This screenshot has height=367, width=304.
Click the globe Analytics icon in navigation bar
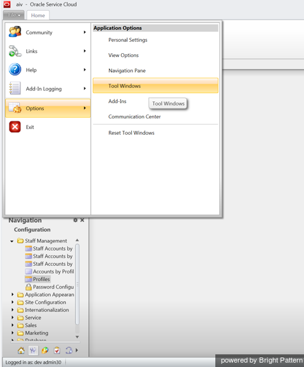45,351
